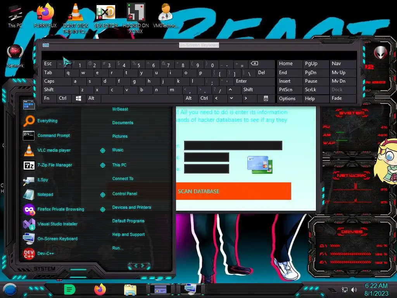
Task: Click the top wide black input field
Action: pos(233,146)
